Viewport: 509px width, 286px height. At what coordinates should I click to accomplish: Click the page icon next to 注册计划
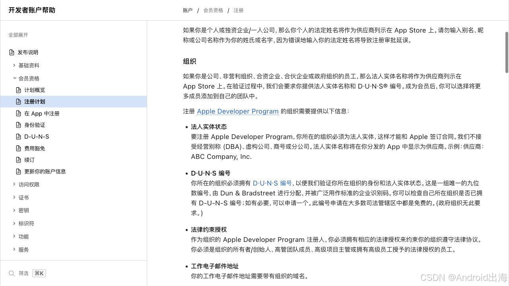[x=18, y=102]
